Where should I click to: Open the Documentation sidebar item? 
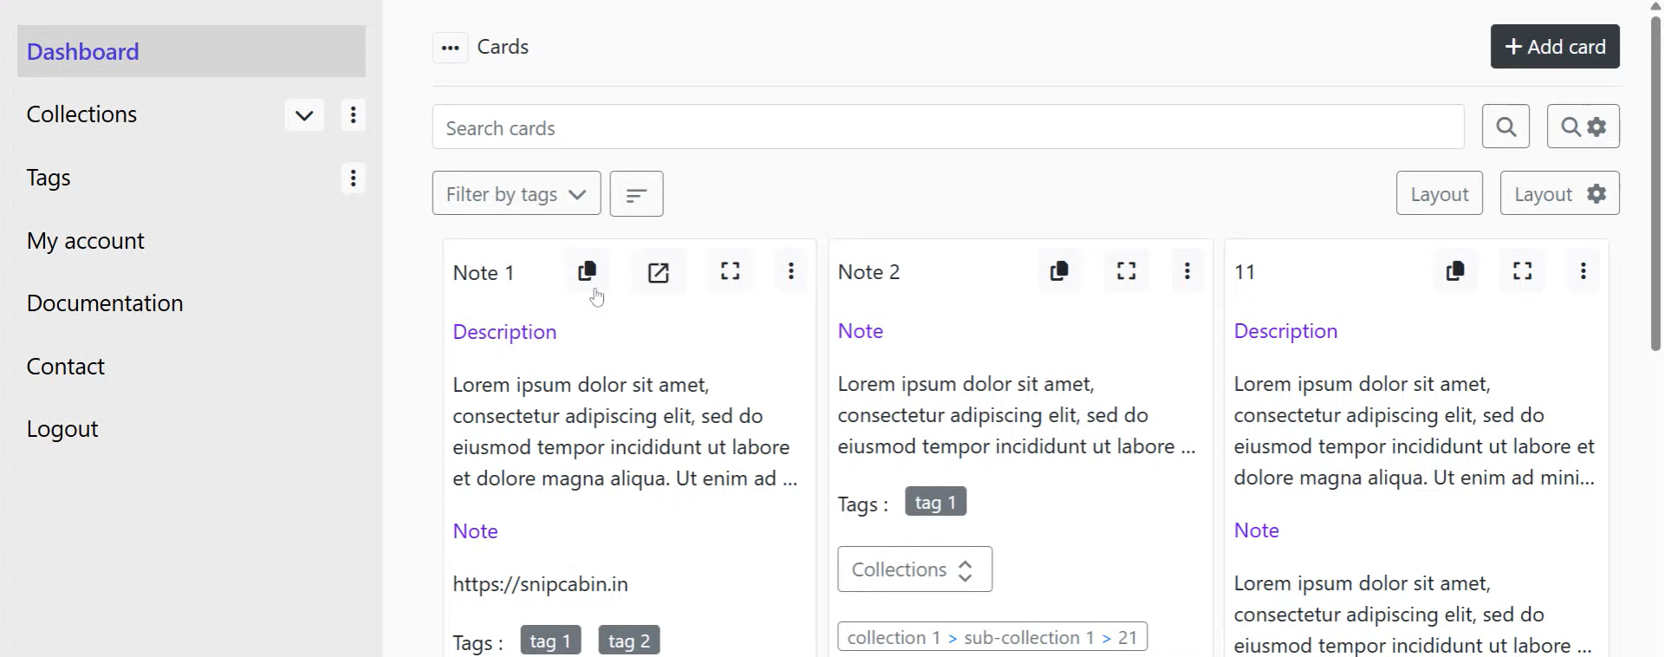105,303
